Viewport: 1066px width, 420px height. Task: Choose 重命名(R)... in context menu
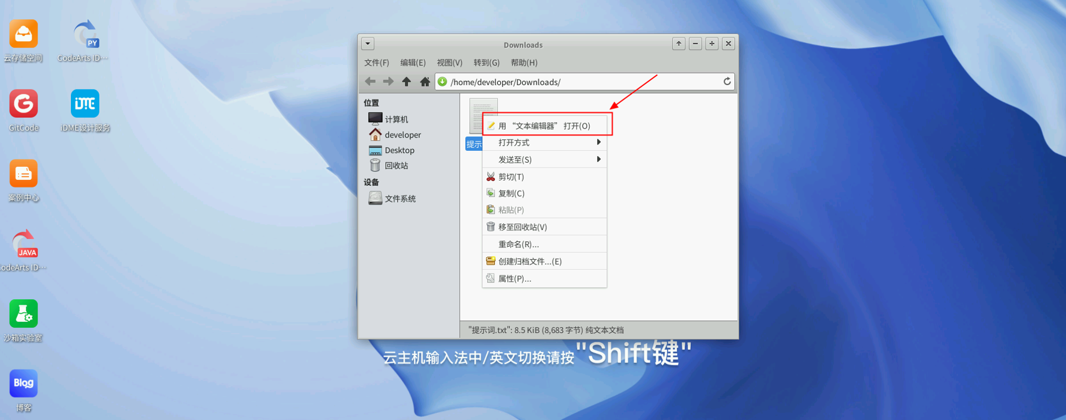(x=544, y=244)
